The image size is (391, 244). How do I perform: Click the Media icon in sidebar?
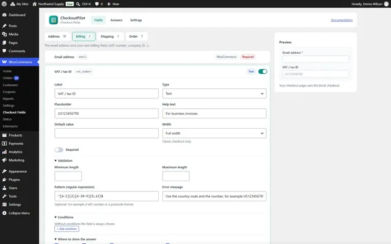[x=4, y=34]
